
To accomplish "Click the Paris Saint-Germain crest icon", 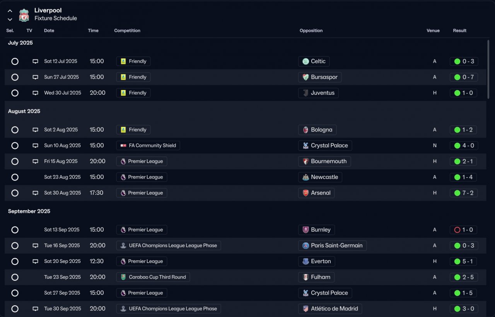I will pos(306,245).
